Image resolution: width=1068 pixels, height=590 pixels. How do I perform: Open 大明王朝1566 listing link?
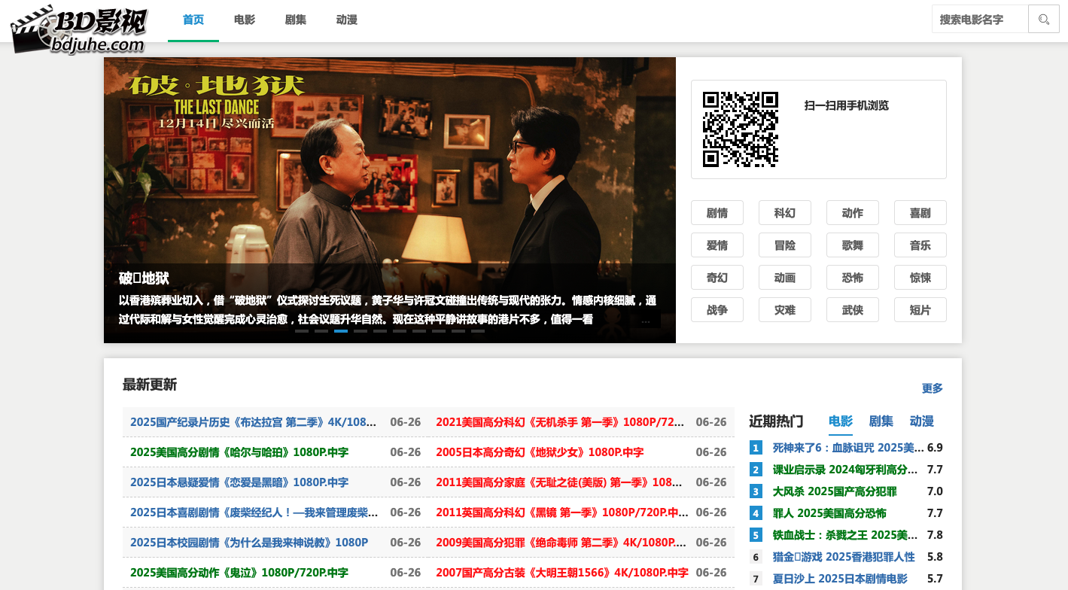tap(561, 573)
